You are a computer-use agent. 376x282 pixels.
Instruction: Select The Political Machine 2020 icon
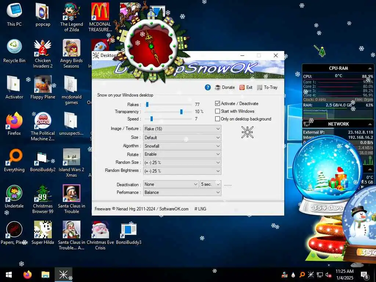[43, 126]
